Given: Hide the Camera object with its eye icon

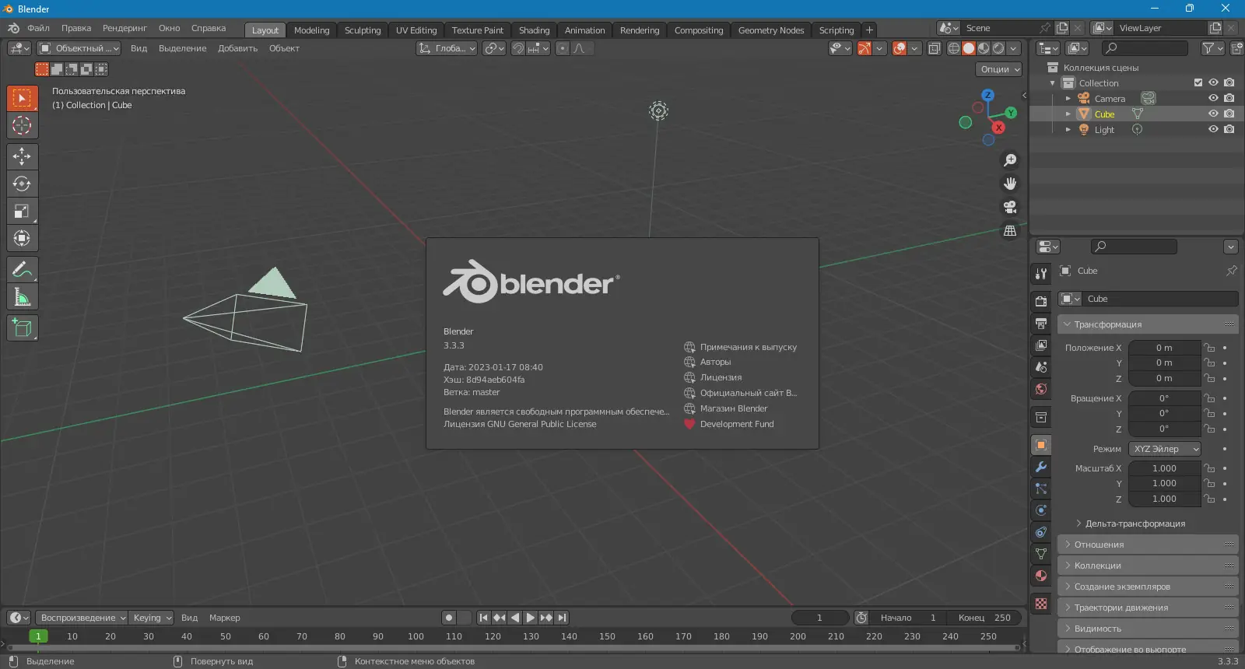Looking at the screenshot, I should point(1213,98).
